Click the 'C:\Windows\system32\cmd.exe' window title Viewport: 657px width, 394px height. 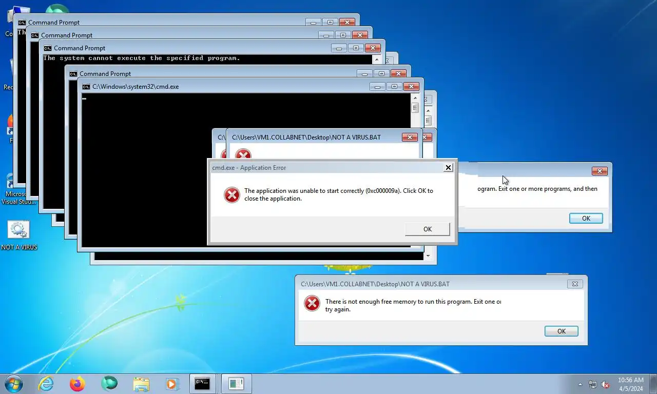click(136, 87)
